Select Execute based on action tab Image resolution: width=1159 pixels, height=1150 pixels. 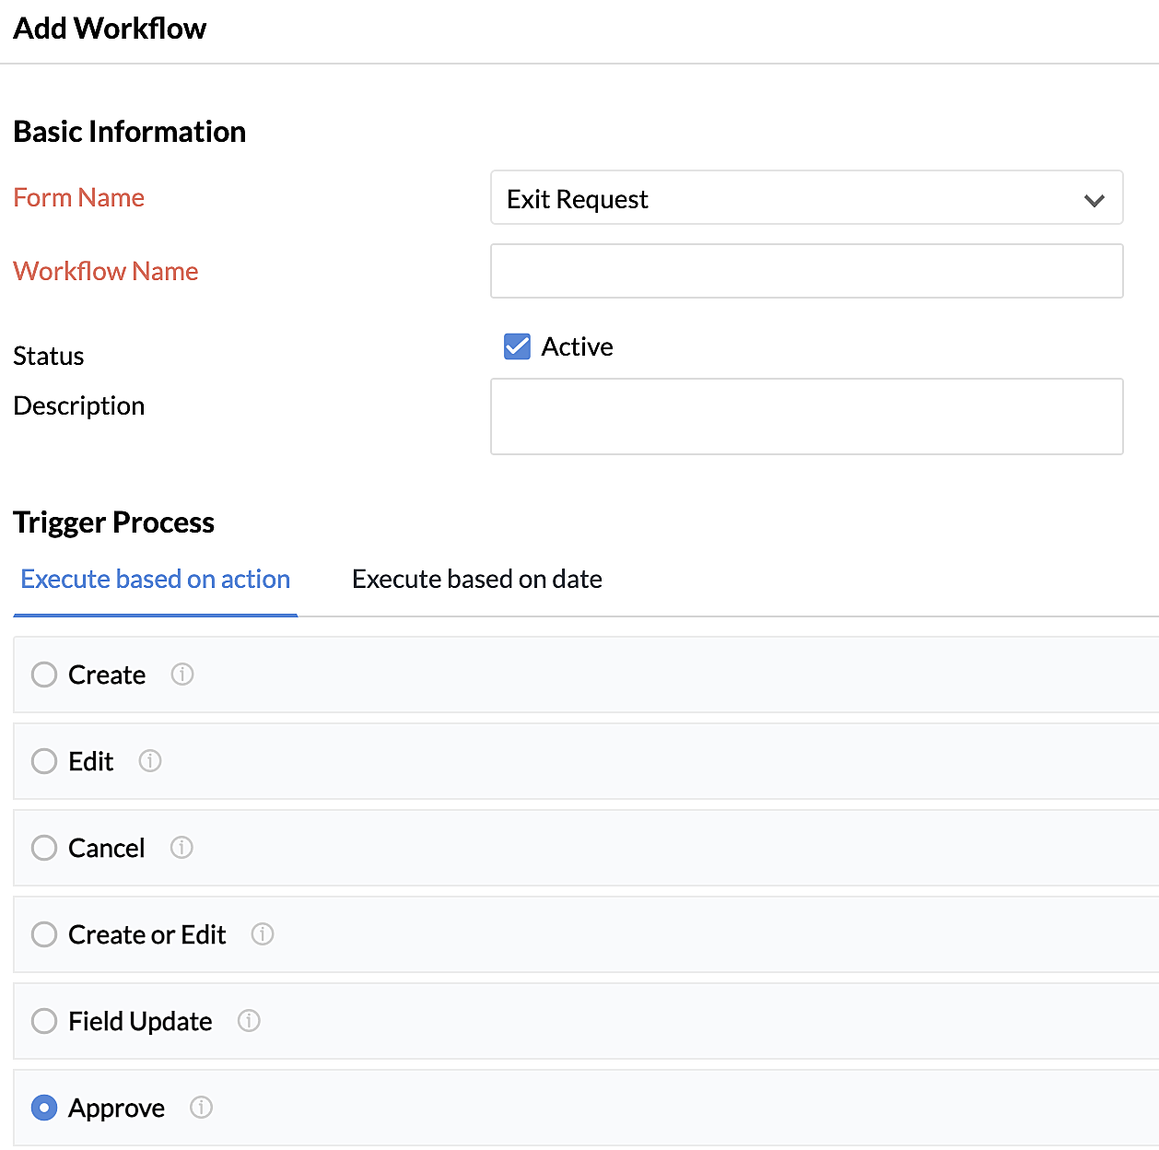click(156, 580)
